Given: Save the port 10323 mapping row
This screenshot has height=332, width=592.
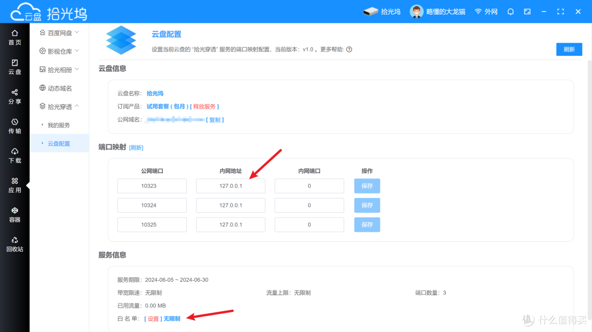Looking at the screenshot, I should tap(367, 186).
